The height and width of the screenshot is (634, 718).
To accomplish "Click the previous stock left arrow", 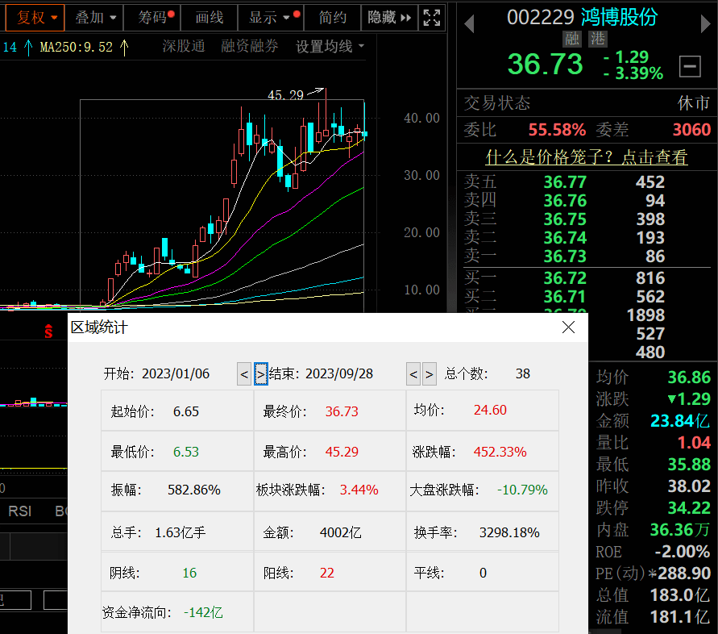I will click(469, 24).
